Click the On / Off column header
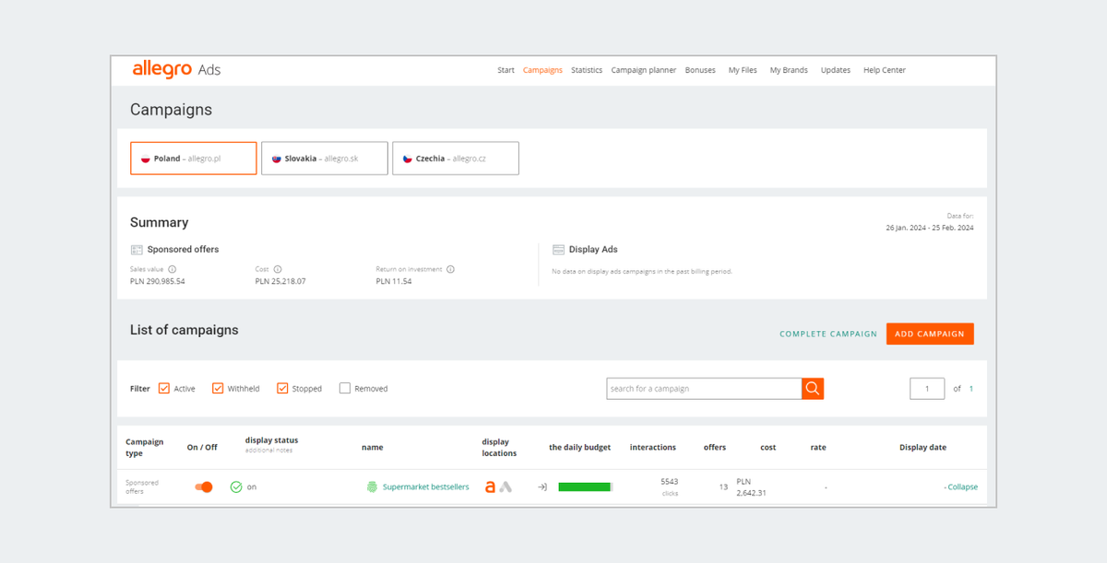The height and width of the screenshot is (563, 1107). [202, 447]
